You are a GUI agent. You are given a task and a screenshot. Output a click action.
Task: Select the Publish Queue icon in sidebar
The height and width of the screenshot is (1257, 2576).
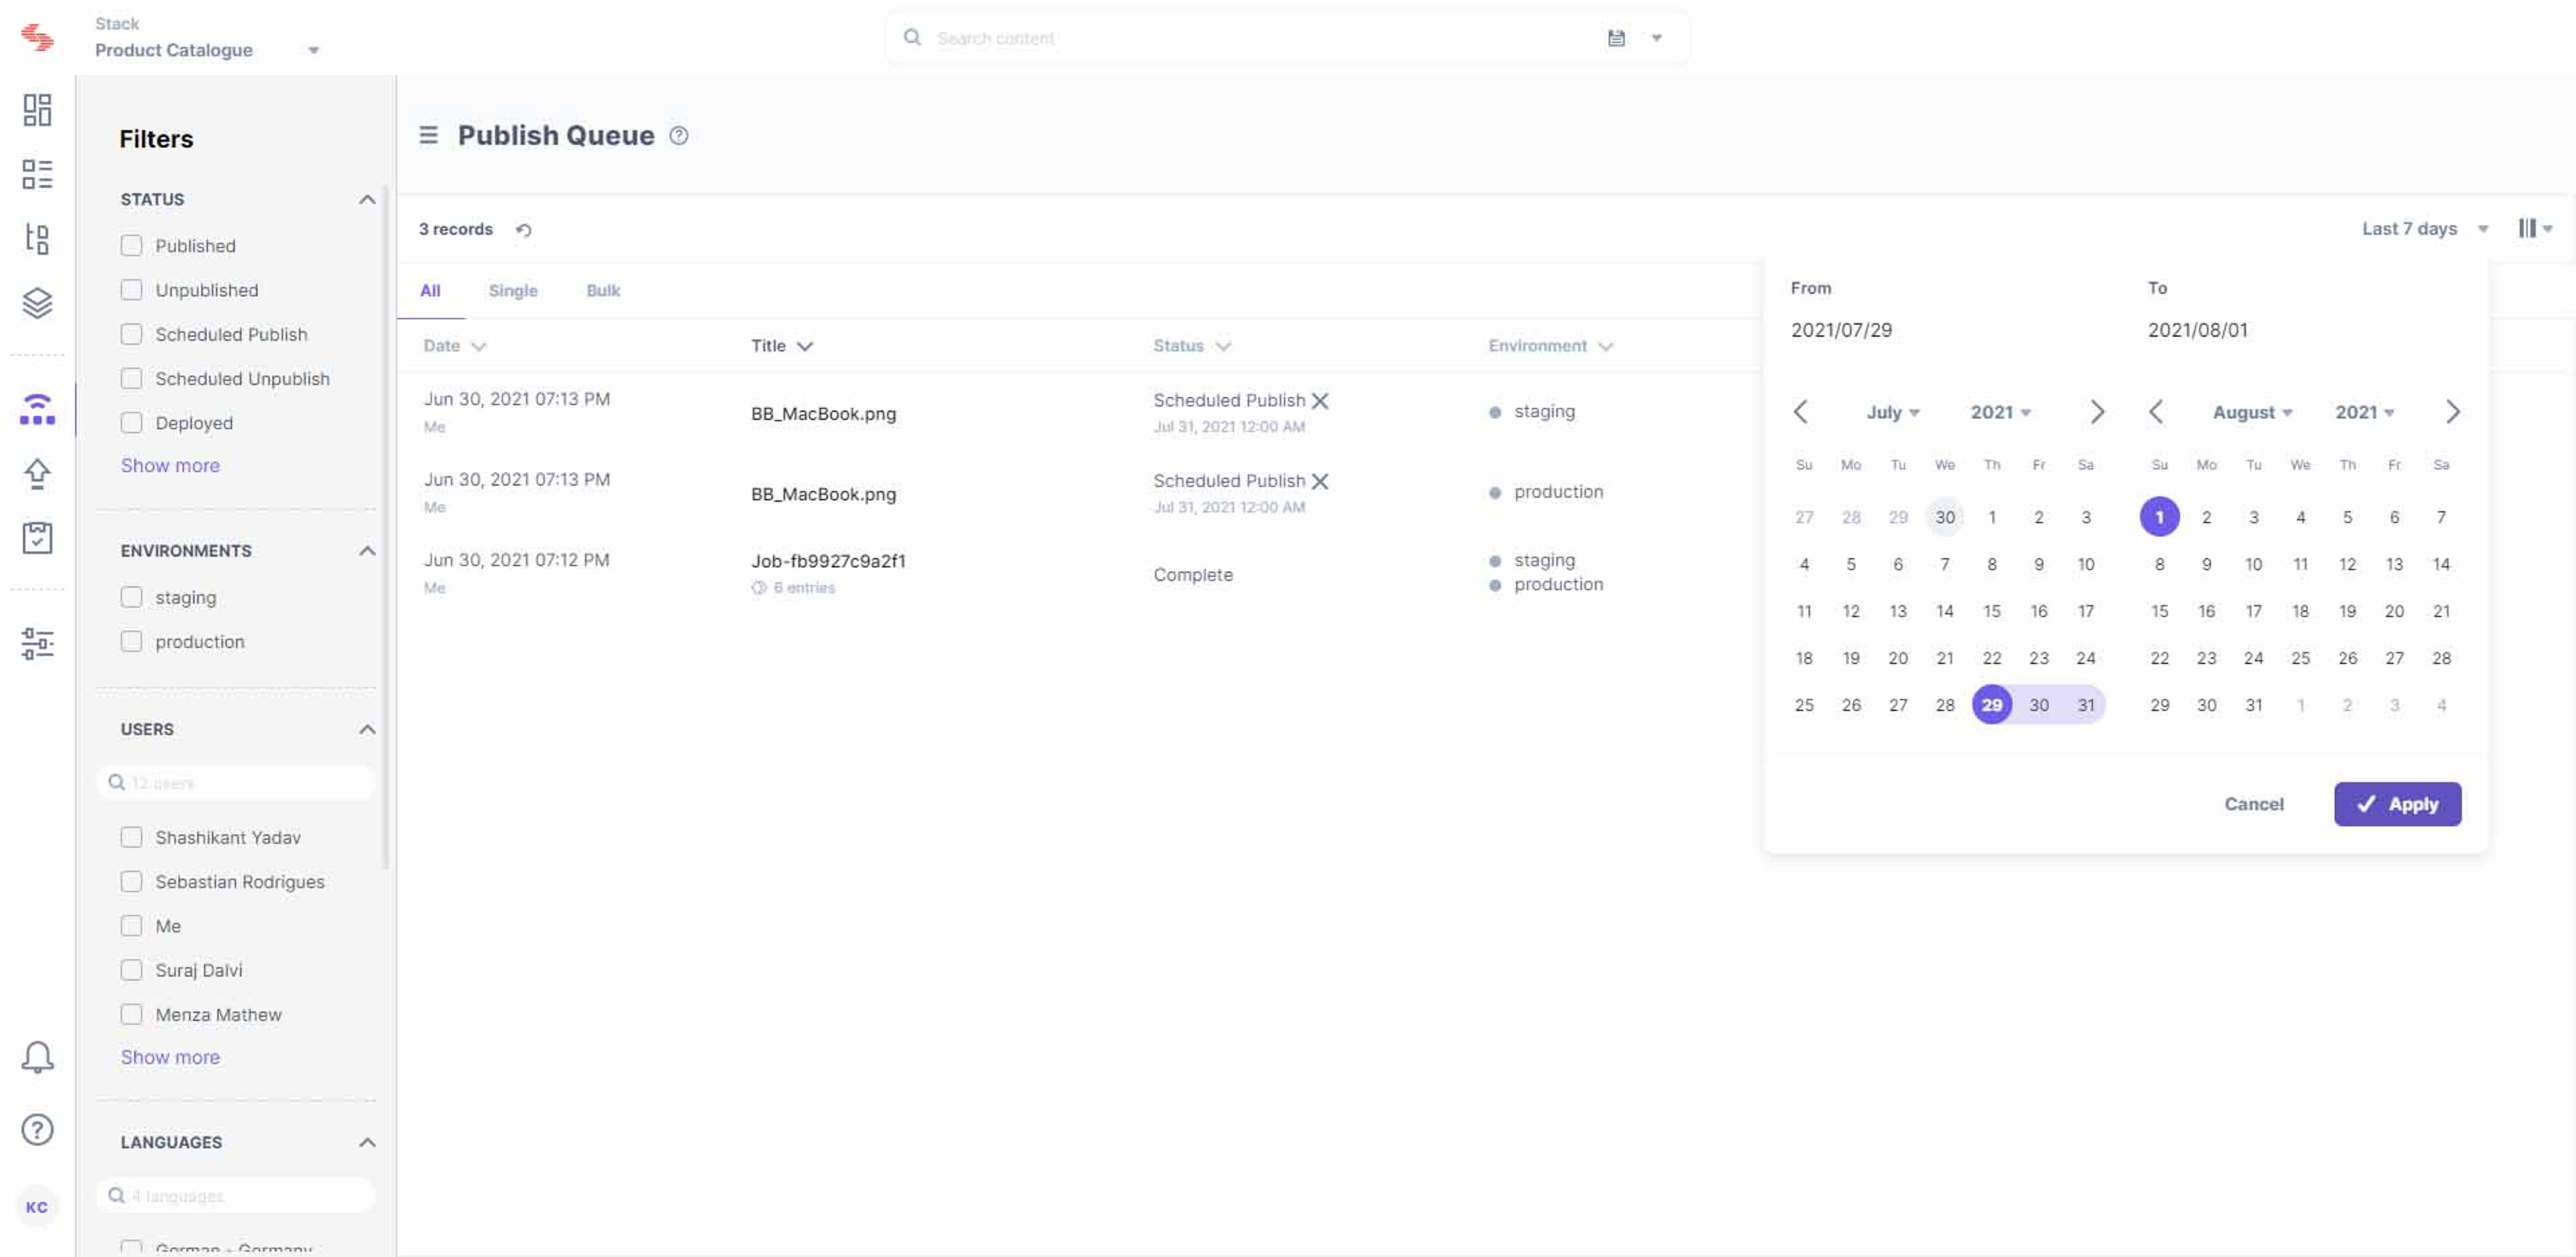tap(37, 409)
